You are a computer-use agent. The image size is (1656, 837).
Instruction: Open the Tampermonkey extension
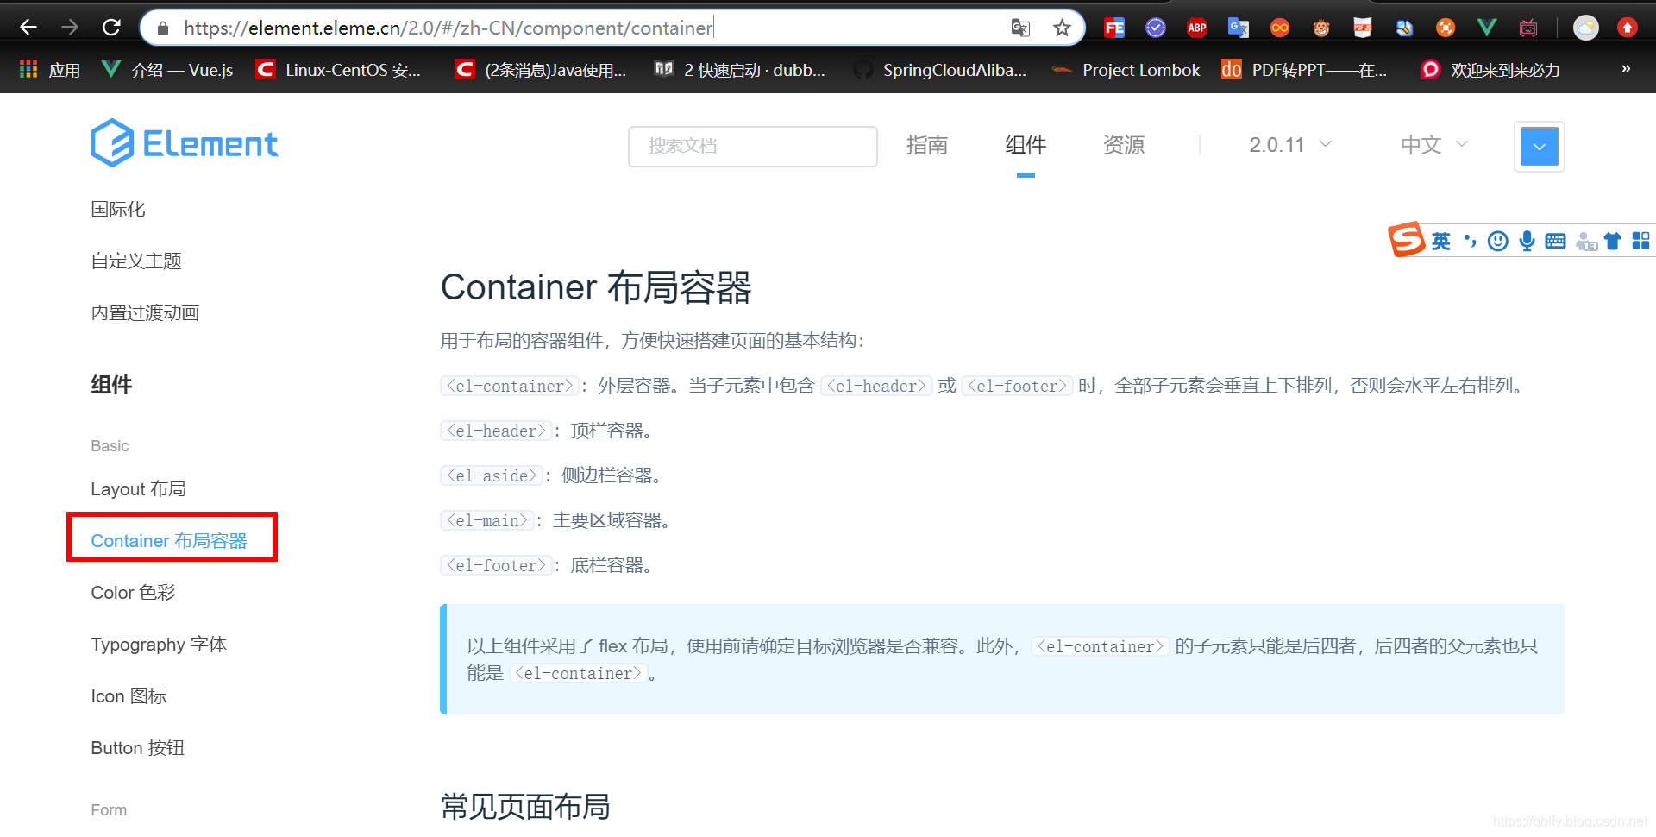tap(1320, 27)
